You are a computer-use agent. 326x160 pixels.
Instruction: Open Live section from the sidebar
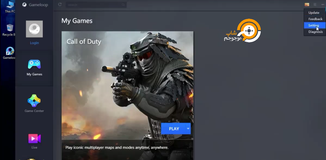pos(35,141)
